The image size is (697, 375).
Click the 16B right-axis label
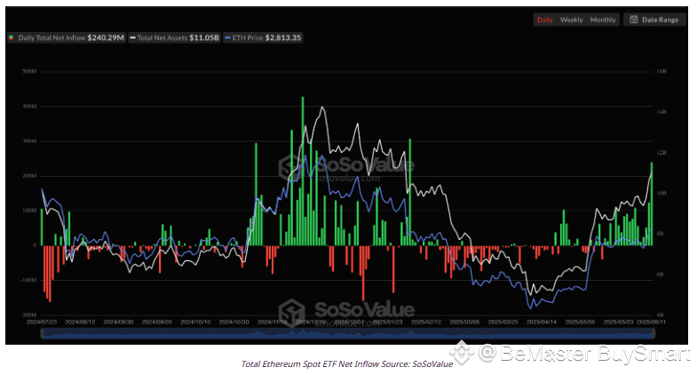coord(661,71)
